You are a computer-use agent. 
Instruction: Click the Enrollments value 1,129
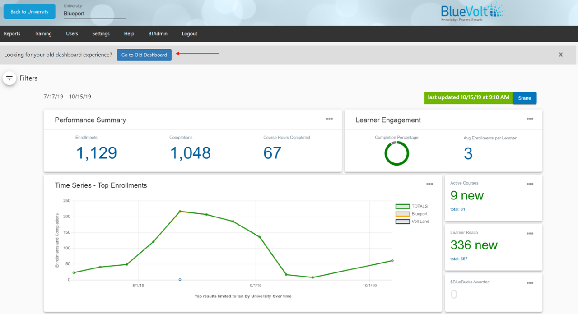pyautogui.click(x=96, y=153)
